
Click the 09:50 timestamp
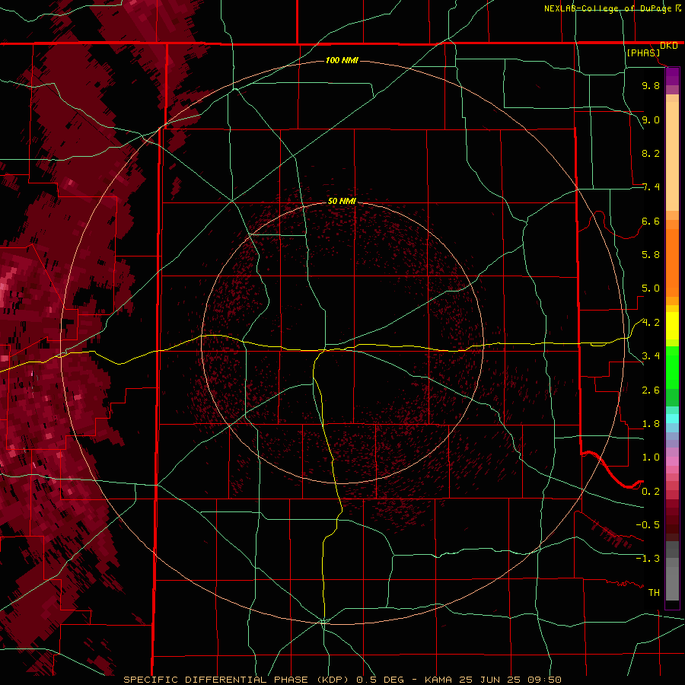pos(544,680)
